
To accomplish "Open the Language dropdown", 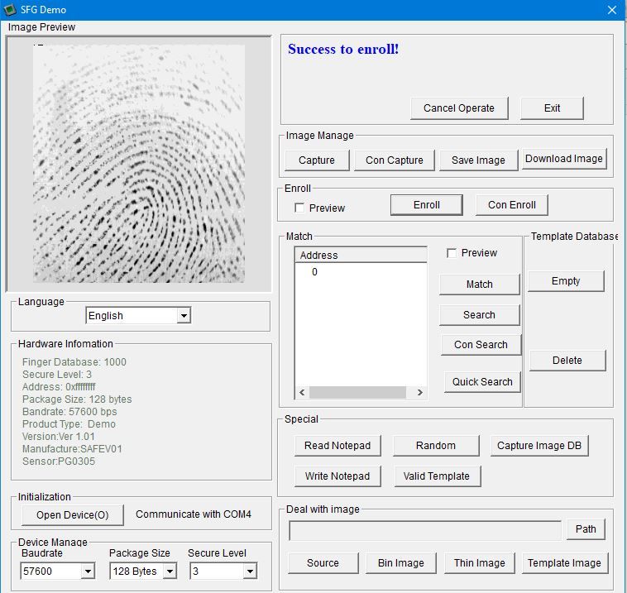I will (x=184, y=315).
